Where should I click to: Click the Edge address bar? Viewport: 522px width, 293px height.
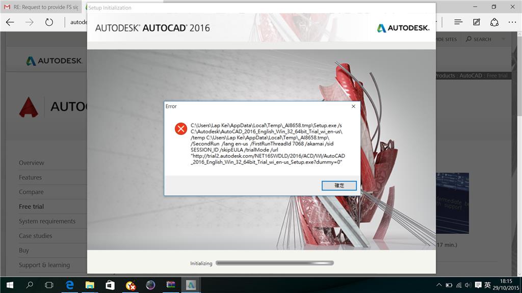point(78,22)
